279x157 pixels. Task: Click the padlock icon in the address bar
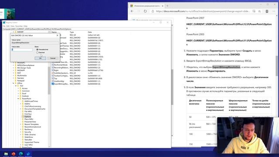153,11
